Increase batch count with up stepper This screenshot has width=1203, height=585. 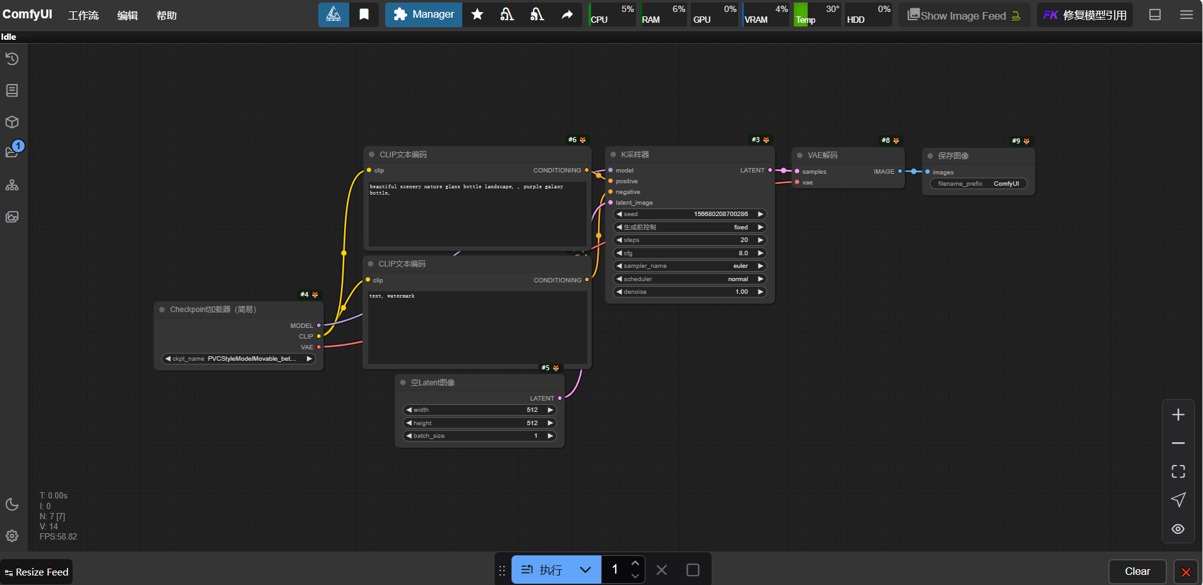point(635,563)
